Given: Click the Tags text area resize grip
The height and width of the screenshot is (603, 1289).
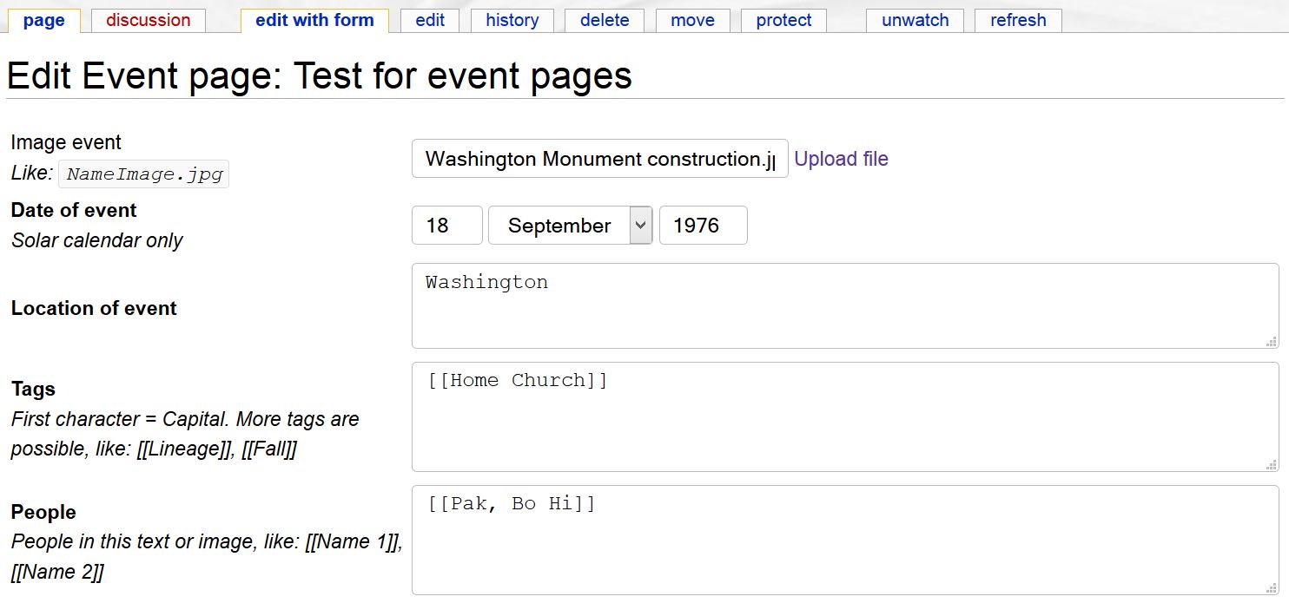Looking at the screenshot, I should click(x=1272, y=465).
